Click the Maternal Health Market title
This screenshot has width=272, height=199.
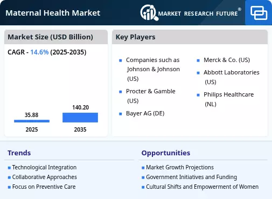pyautogui.click(x=53, y=13)
